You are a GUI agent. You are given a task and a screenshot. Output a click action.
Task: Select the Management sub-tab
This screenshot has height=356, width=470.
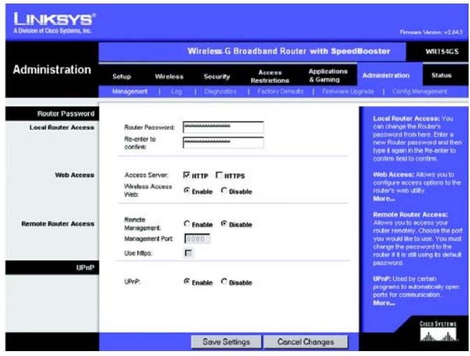130,91
